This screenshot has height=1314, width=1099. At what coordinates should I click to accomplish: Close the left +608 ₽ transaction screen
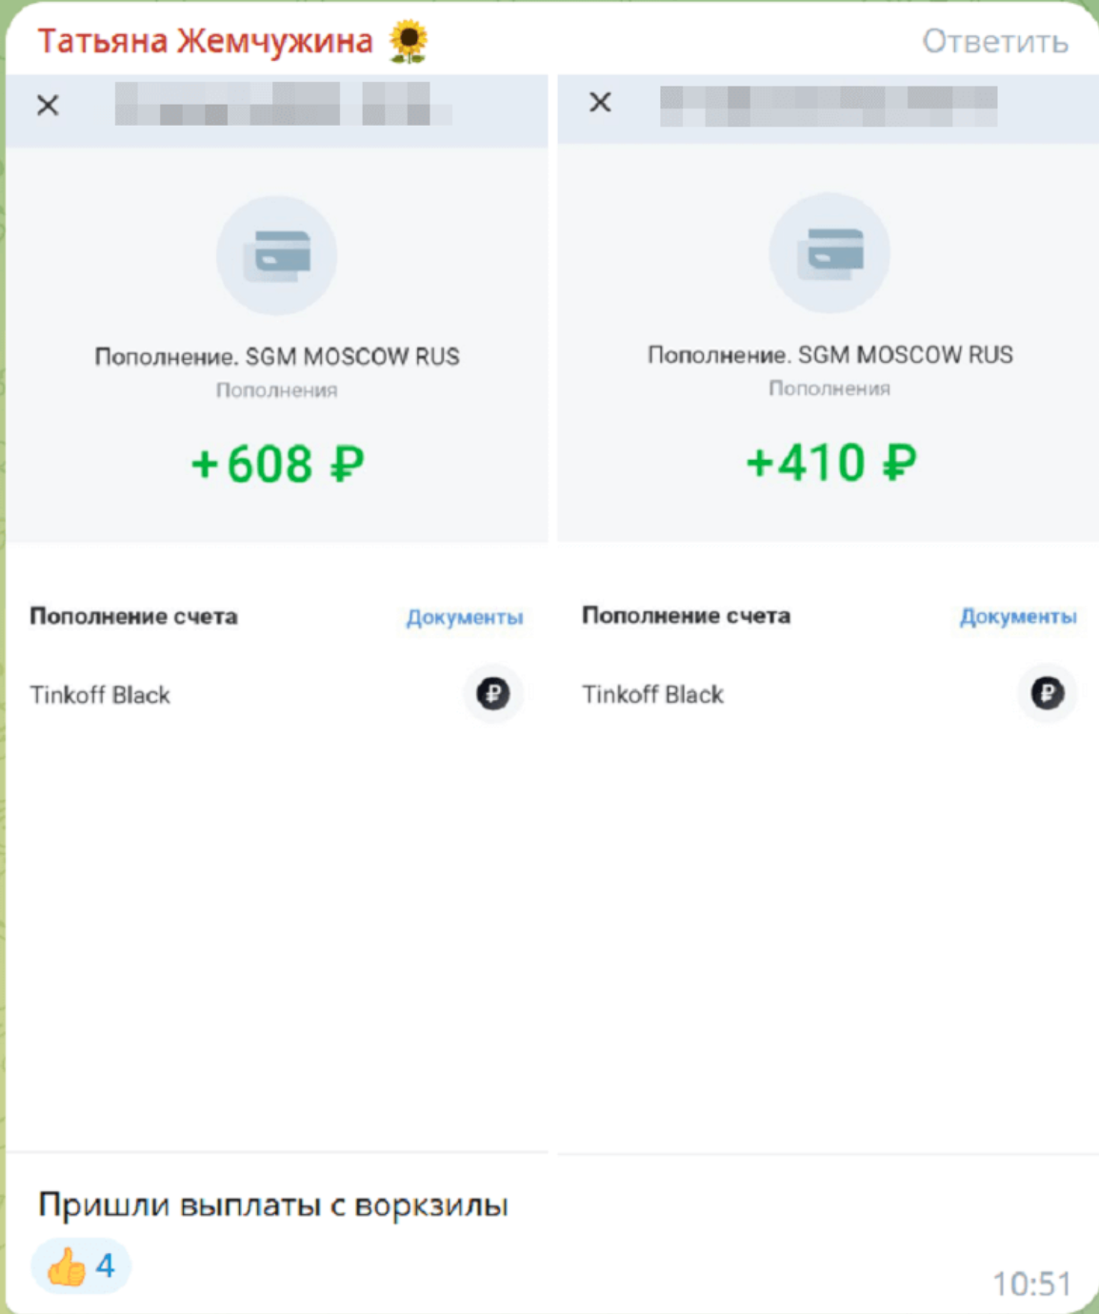pyautogui.click(x=48, y=105)
